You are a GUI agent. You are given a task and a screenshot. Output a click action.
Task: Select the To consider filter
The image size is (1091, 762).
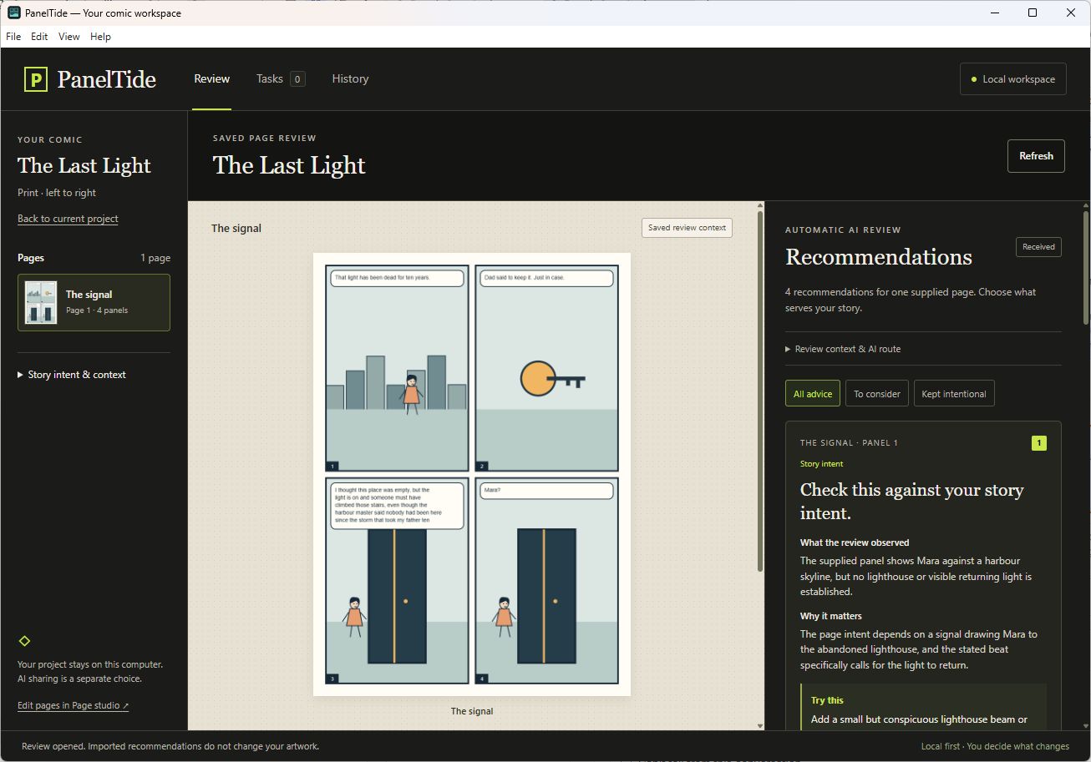[x=876, y=394]
